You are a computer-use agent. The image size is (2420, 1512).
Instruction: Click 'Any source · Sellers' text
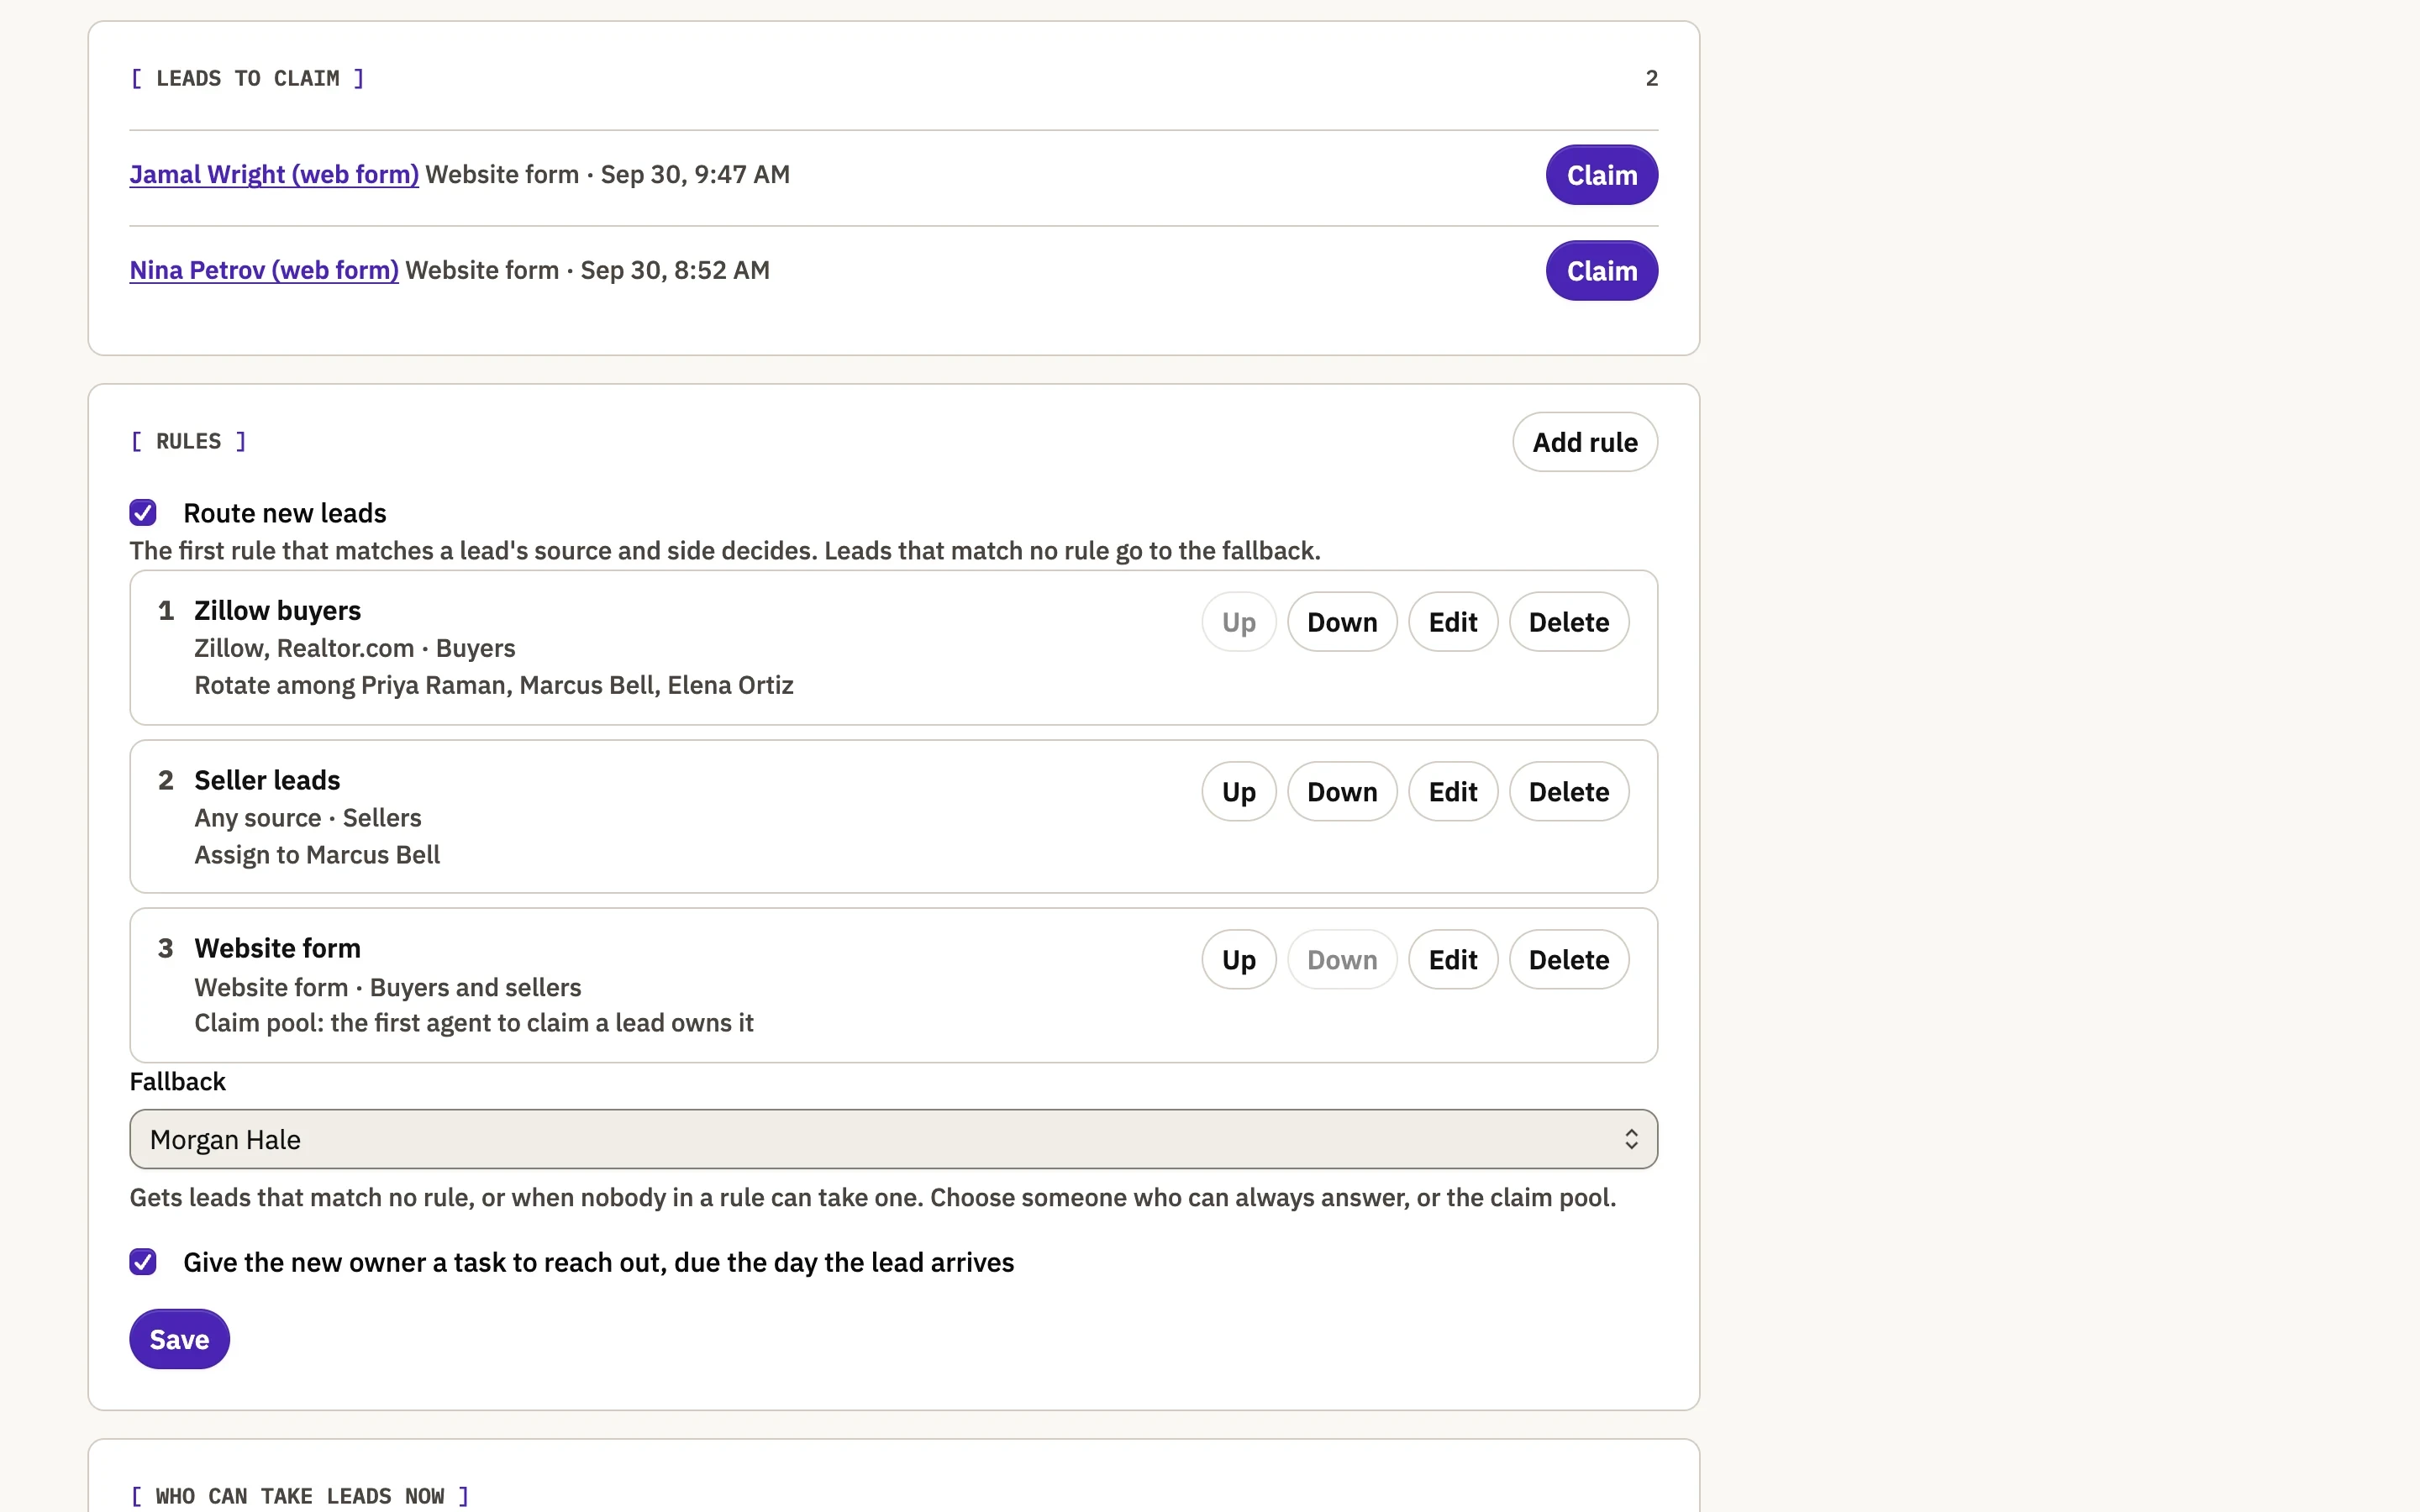(x=308, y=818)
